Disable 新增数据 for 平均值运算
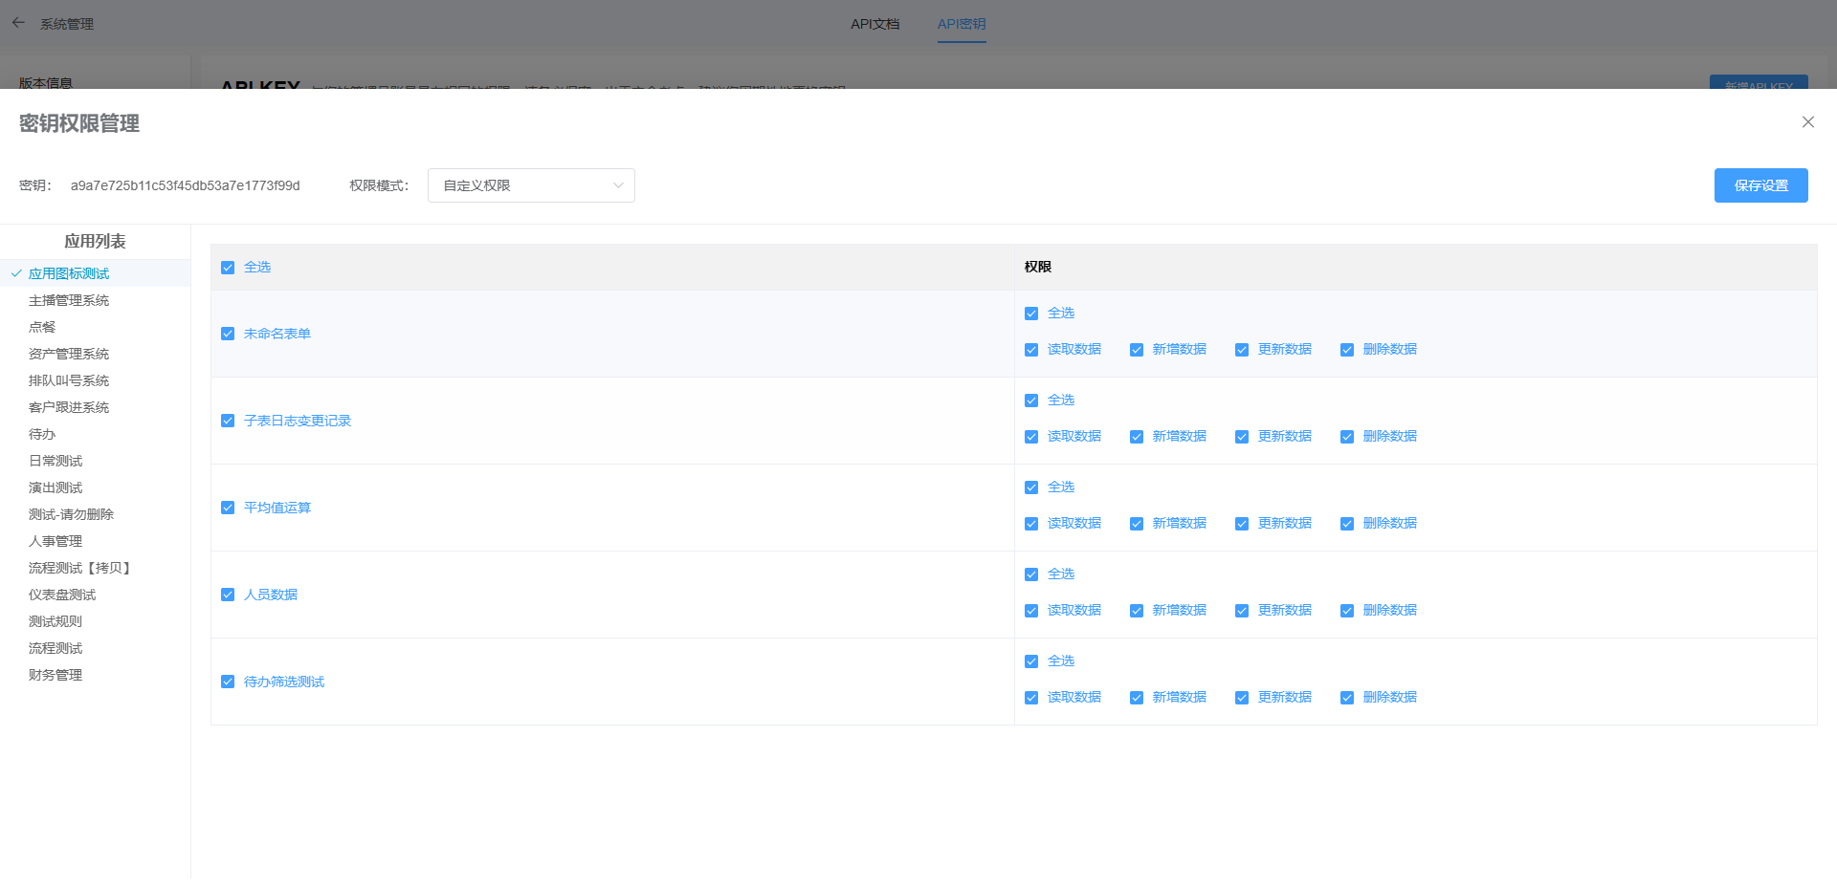The height and width of the screenshot is (888, 1837). (1137, 524)
